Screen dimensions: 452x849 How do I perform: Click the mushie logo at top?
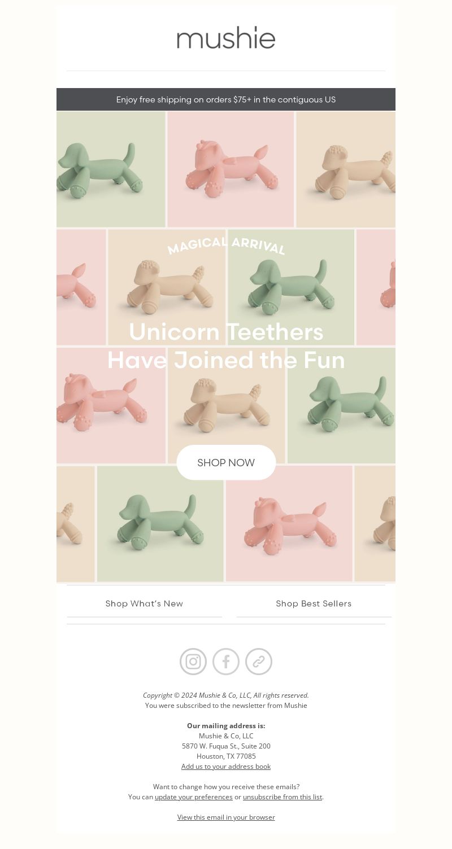pos(226,37)
